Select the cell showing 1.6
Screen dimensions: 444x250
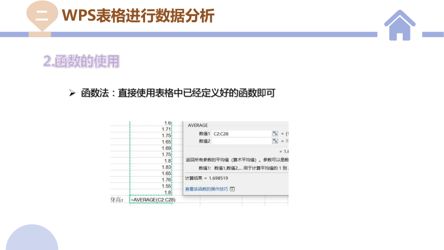click(x=151, y=123)
